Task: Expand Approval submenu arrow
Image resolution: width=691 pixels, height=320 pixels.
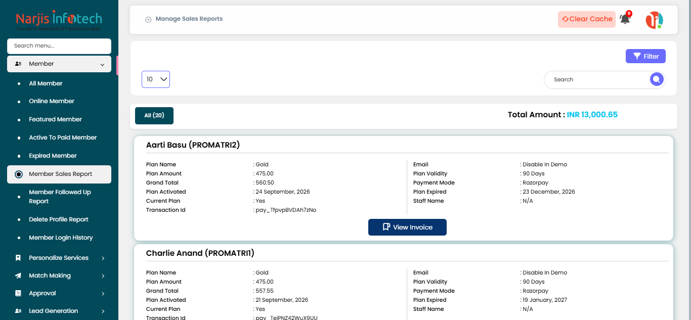Action: [103, 294]
